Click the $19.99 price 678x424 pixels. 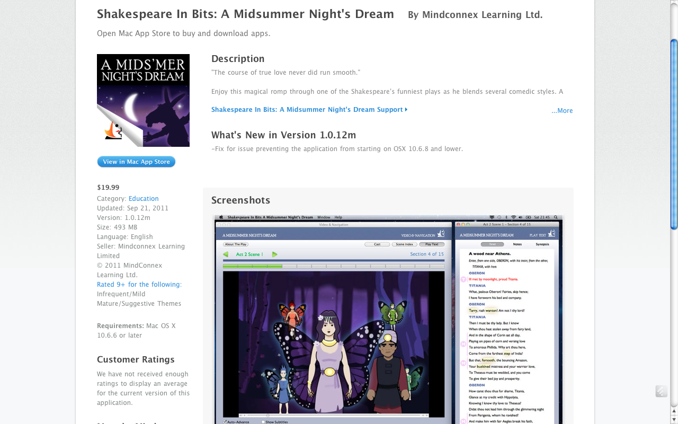tap(108, 188)
